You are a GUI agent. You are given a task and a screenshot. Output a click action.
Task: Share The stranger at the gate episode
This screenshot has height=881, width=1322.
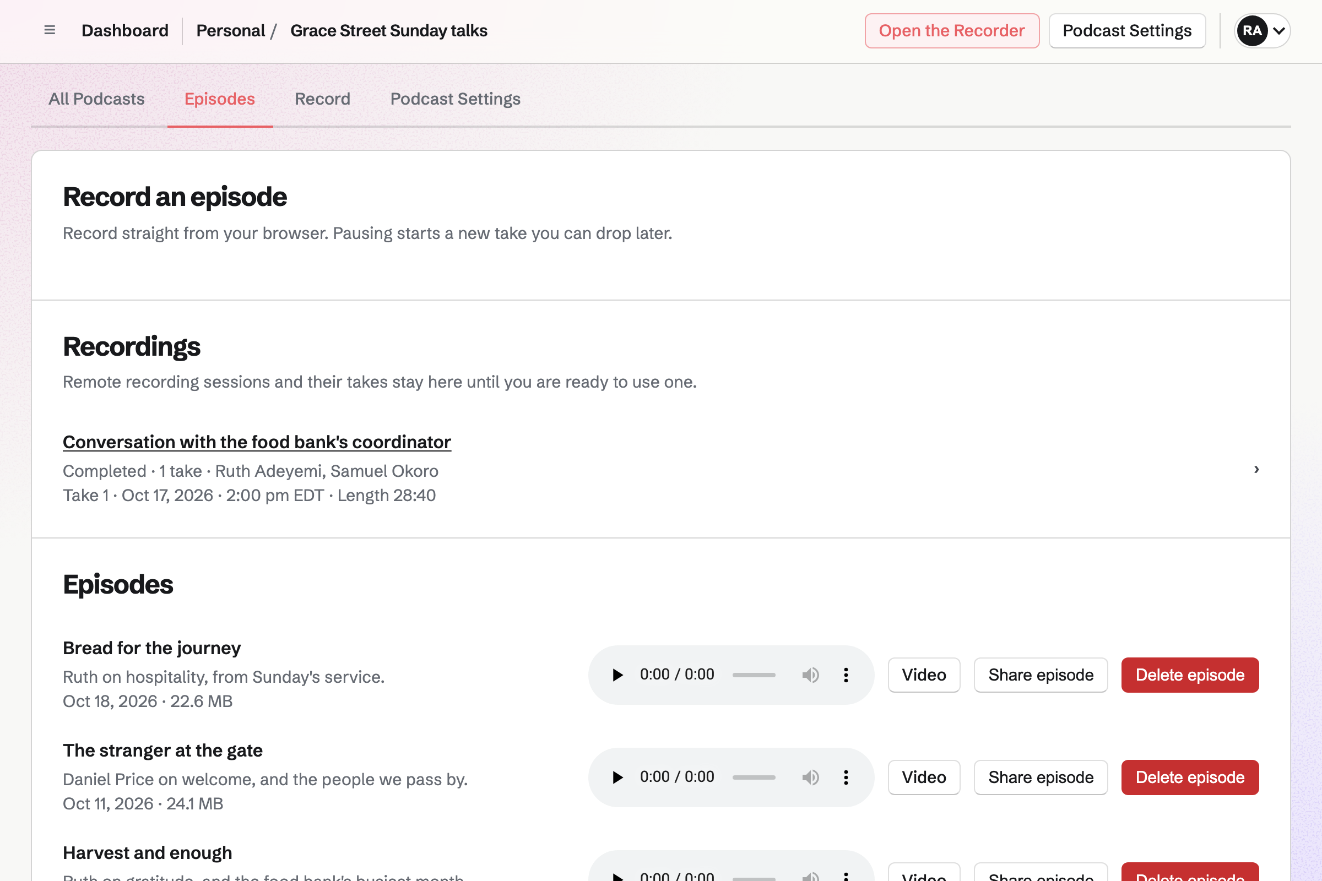point(1041,777)
